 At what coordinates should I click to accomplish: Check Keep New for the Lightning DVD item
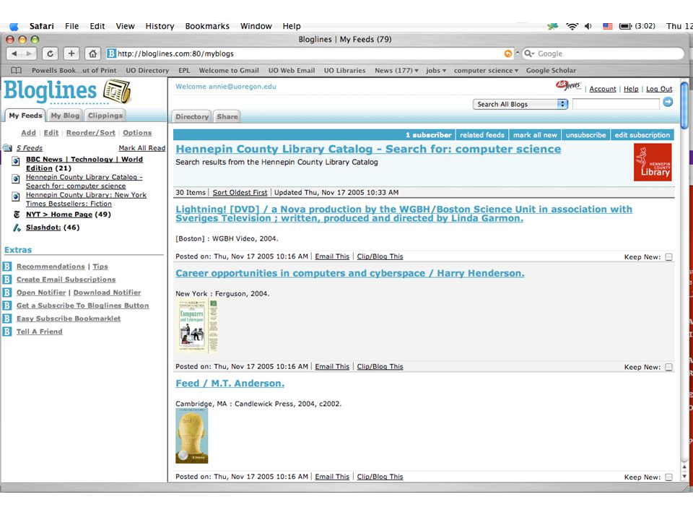(x=668, y=257)
